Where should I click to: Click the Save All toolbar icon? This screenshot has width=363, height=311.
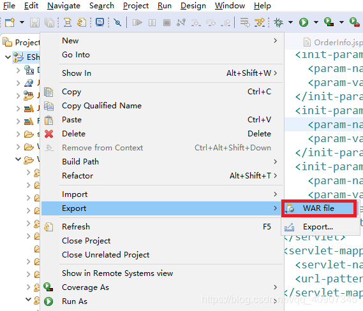click(x=49, y=23)
